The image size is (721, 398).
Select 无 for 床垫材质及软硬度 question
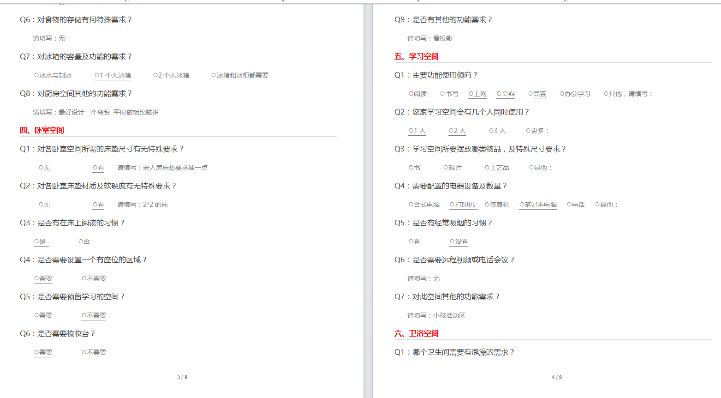click(x=44, y=205)
